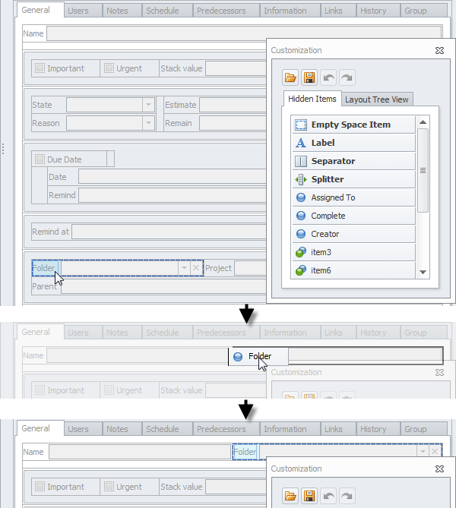Open the Hidden Items tab
Image resolution: width=456 pixels, height=508 pixels.
pyautogui.click(x=312, y=99)
